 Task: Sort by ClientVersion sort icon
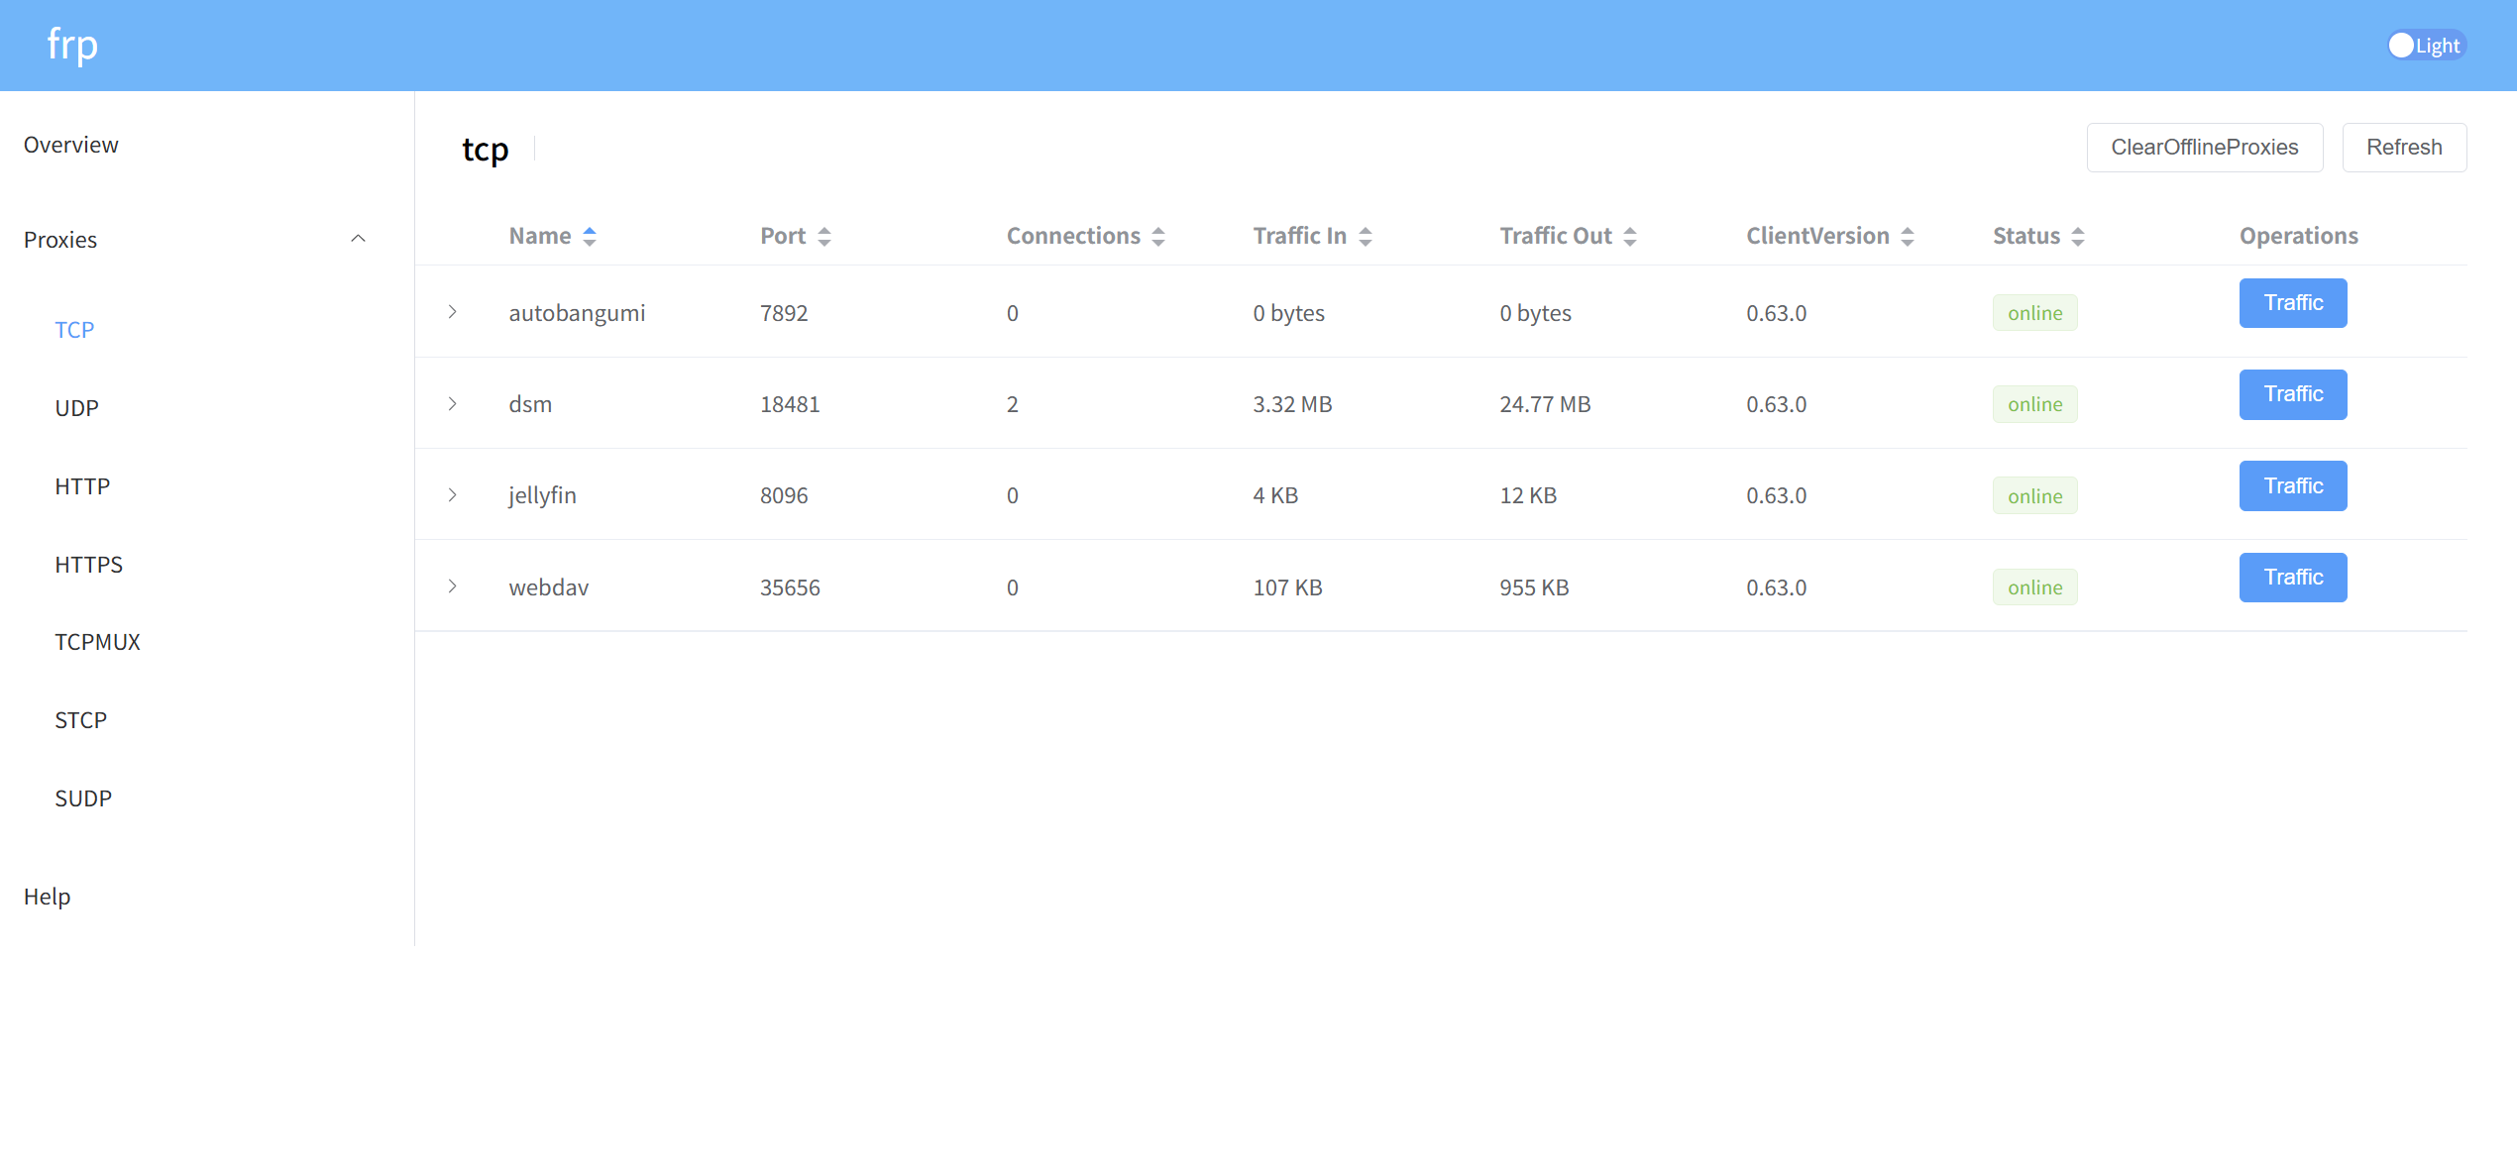point(1908,236)
